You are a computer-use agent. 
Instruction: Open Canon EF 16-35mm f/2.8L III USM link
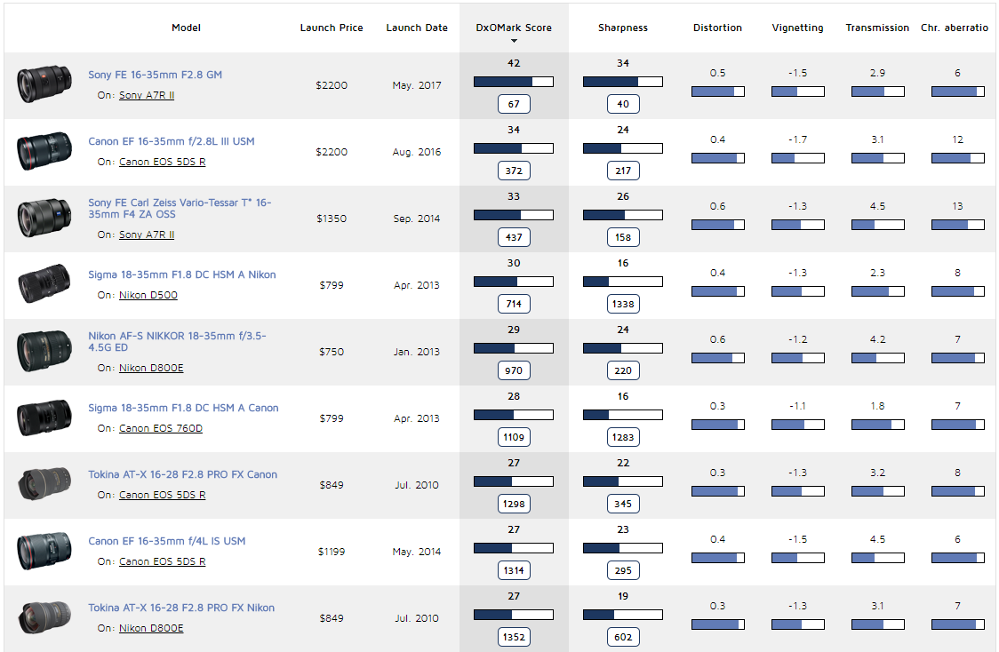coord(171,141)
